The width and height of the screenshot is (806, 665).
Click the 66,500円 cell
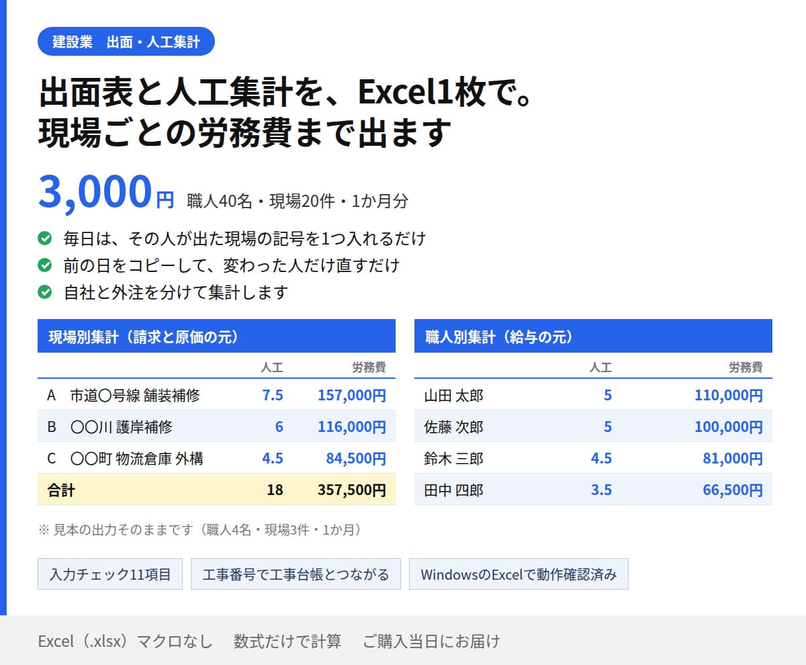tap(733, 490)
